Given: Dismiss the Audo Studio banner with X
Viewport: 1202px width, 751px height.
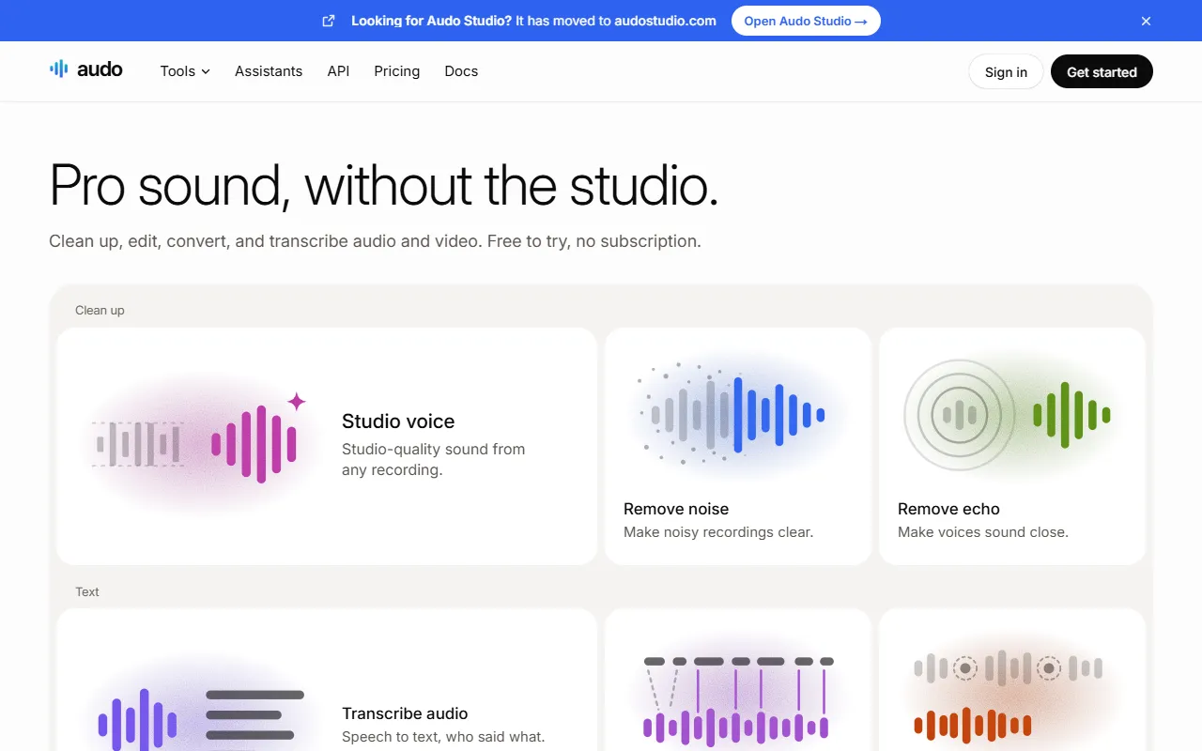Looking at the screenshot, I should click(x=1146, y=21).
